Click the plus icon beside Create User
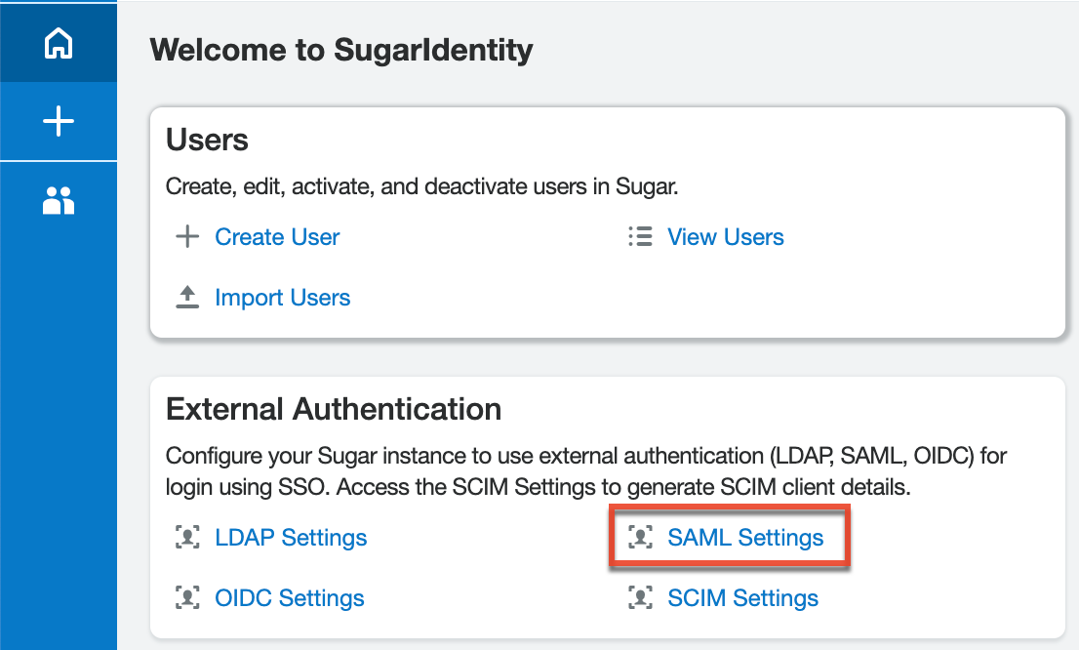 [x=186, y=236]
